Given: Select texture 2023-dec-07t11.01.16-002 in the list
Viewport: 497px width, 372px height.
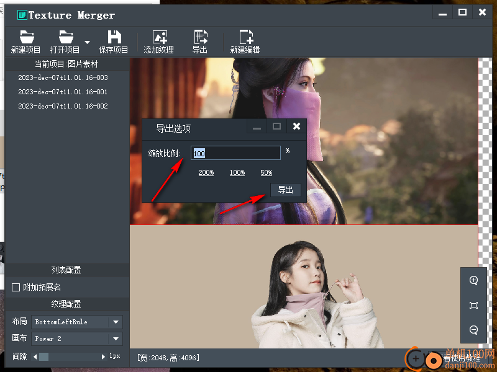Looking at the screenshot, I should 63,106.
